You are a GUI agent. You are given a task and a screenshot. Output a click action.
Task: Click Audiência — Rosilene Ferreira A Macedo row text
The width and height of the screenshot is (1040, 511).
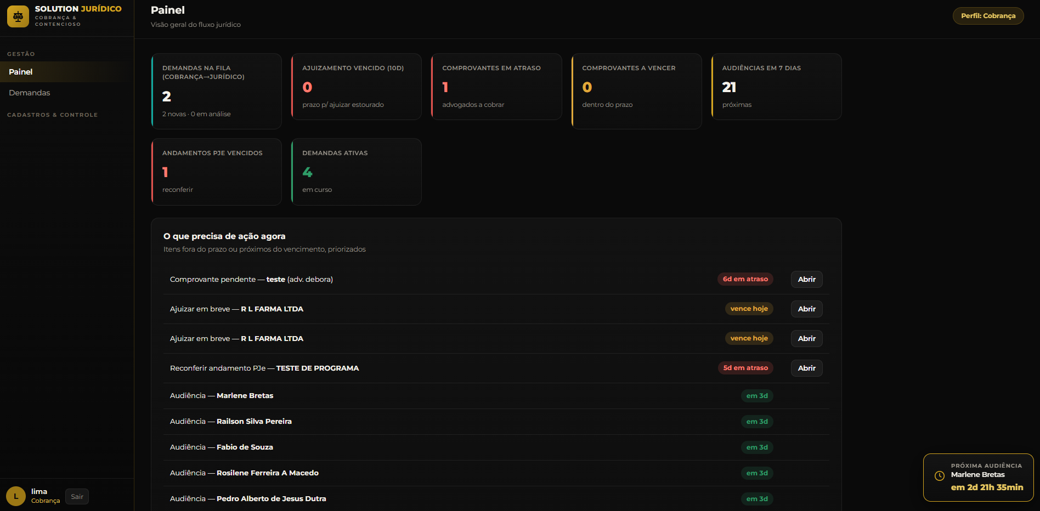[x=244, y=473]
